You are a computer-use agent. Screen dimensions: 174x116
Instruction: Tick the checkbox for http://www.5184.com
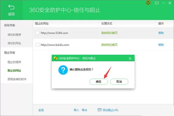pyautogui.click(x=37, y=33)
